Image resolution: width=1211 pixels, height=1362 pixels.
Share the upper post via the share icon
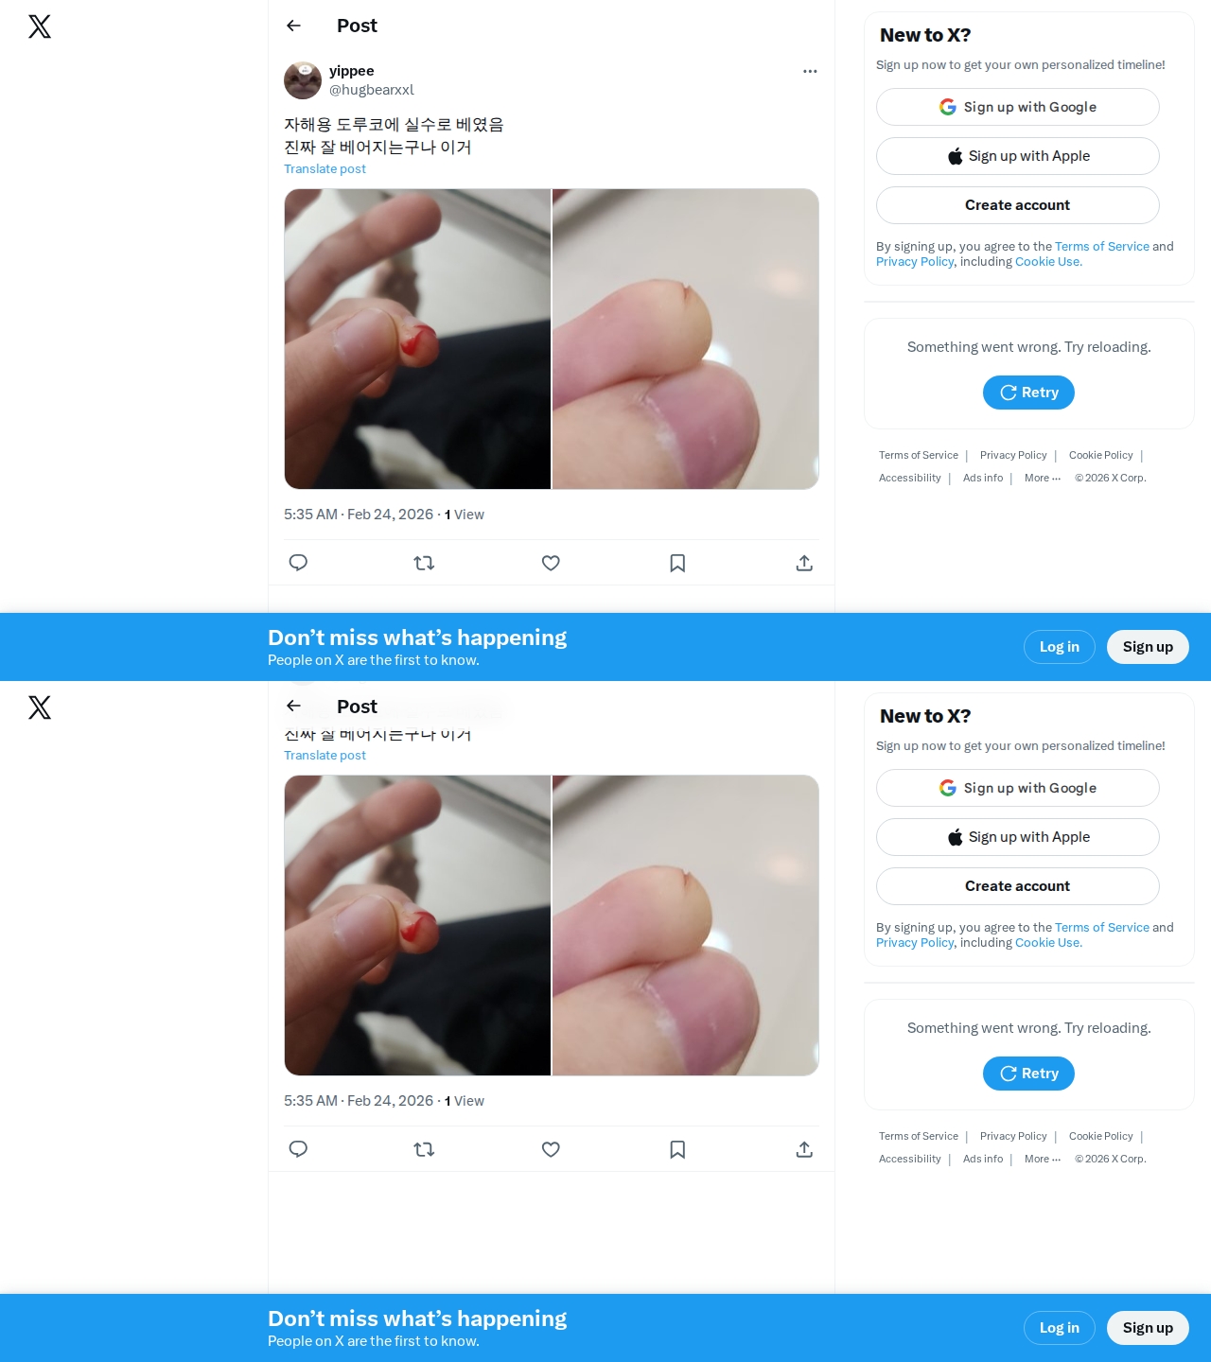pos(804,563)
